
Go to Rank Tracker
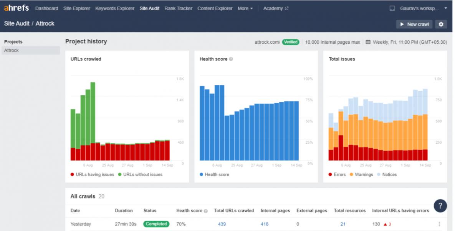[178, 8]
